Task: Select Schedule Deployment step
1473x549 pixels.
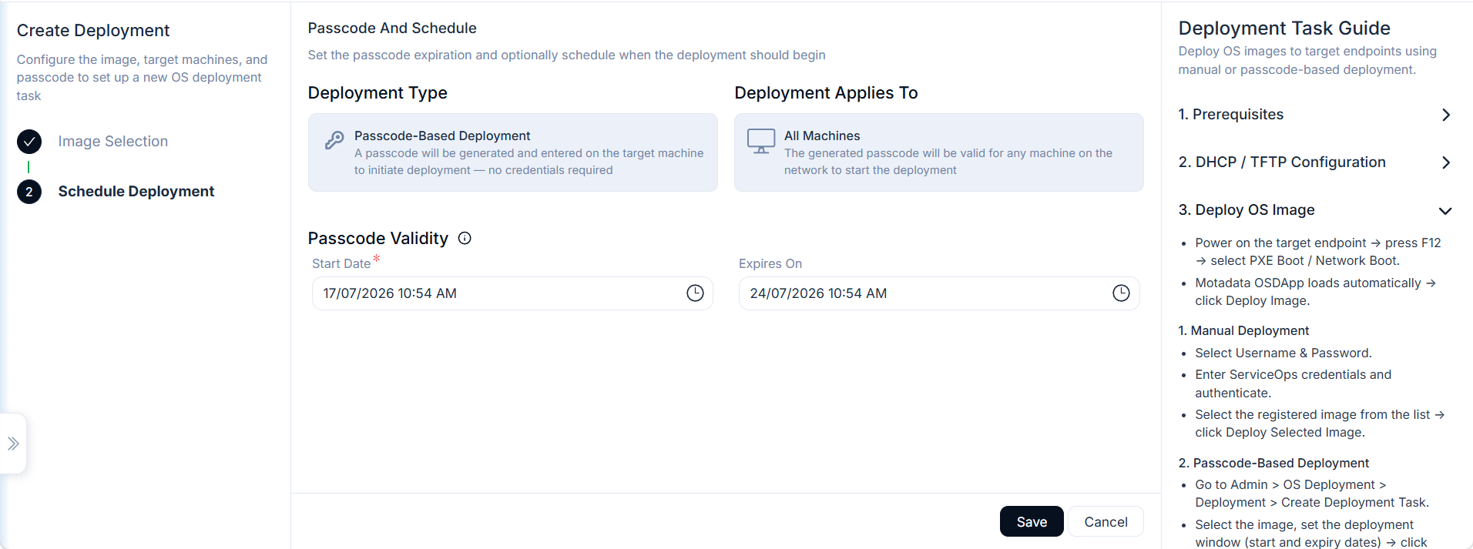Action: [136, 192]
